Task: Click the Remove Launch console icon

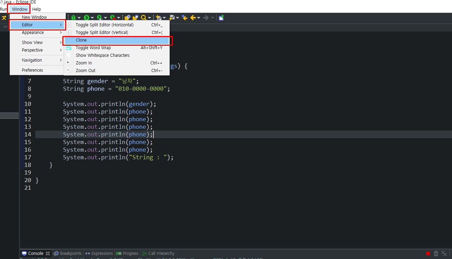Action: tap(436, 253)
